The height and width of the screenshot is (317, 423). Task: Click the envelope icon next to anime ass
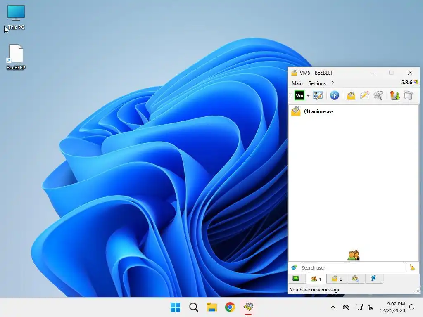(296, 111)
